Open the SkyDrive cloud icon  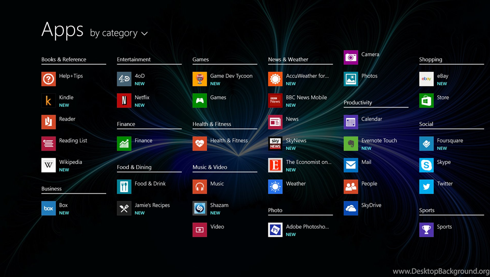(351, 208)
